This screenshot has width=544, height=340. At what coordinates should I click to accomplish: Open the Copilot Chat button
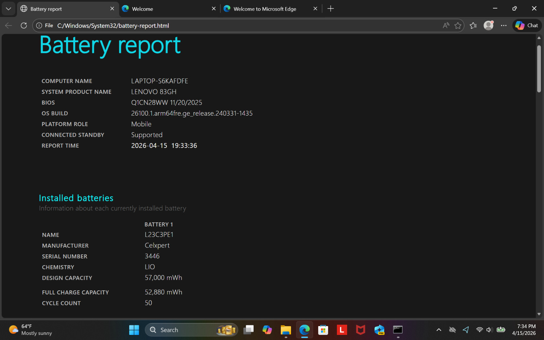(527, 26)
